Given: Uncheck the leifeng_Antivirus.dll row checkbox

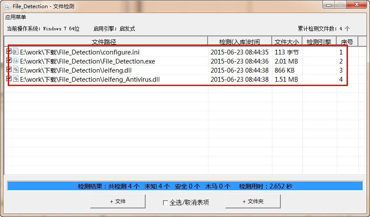Looking at the screenshot, I should point(9,78).
